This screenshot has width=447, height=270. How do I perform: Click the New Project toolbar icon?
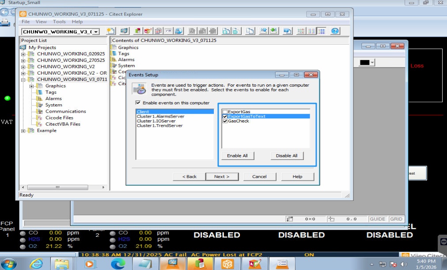click(111, 31)
